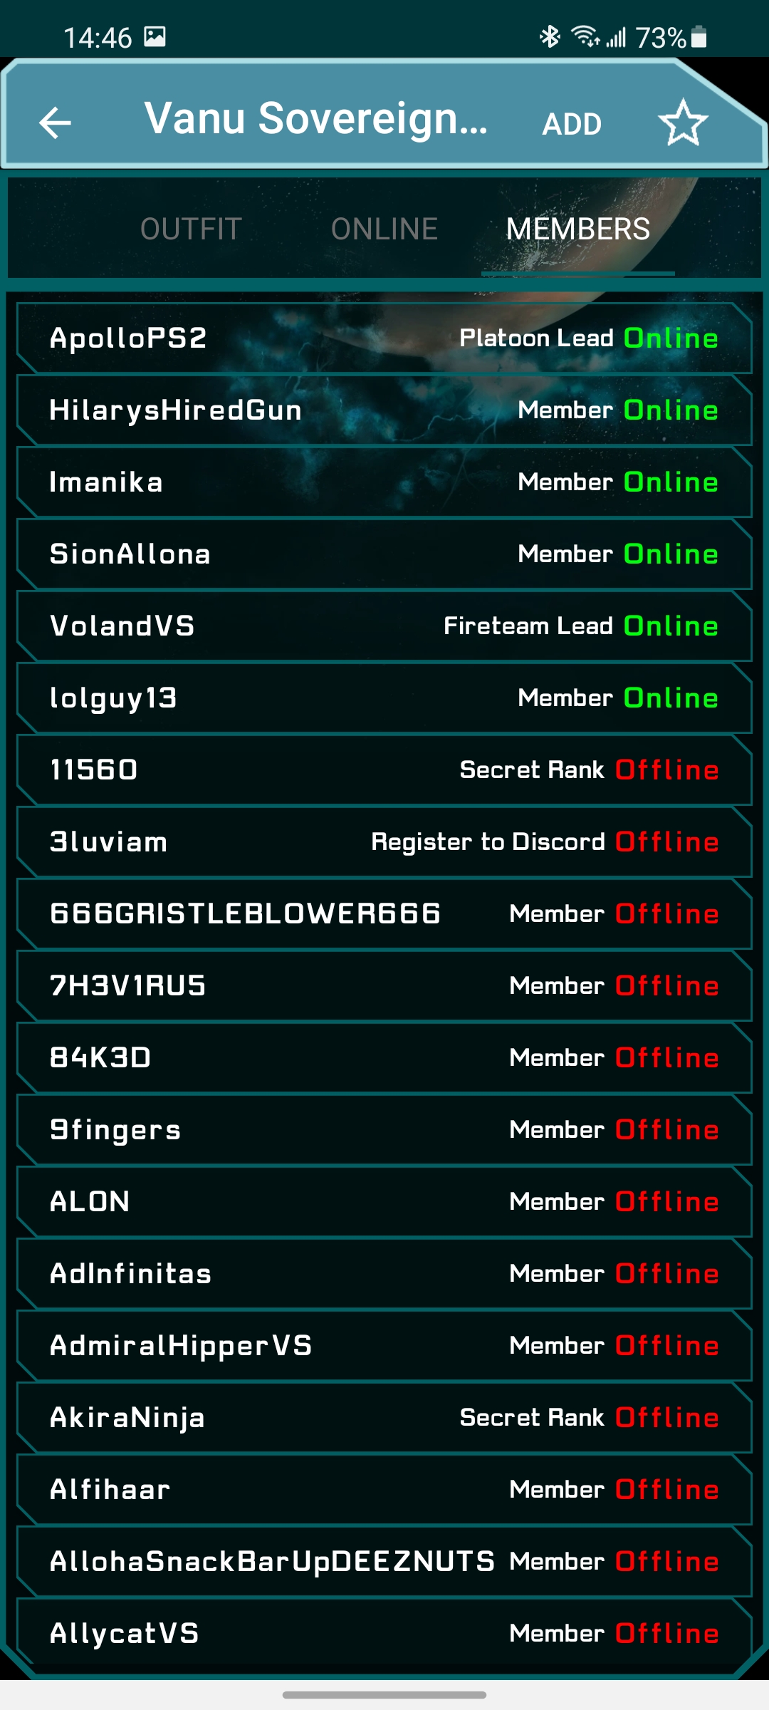Image resolution: width=769 pixels, height=1710 pixels.
Task: Open ApolloPS2 member profile
Action: 384,338
